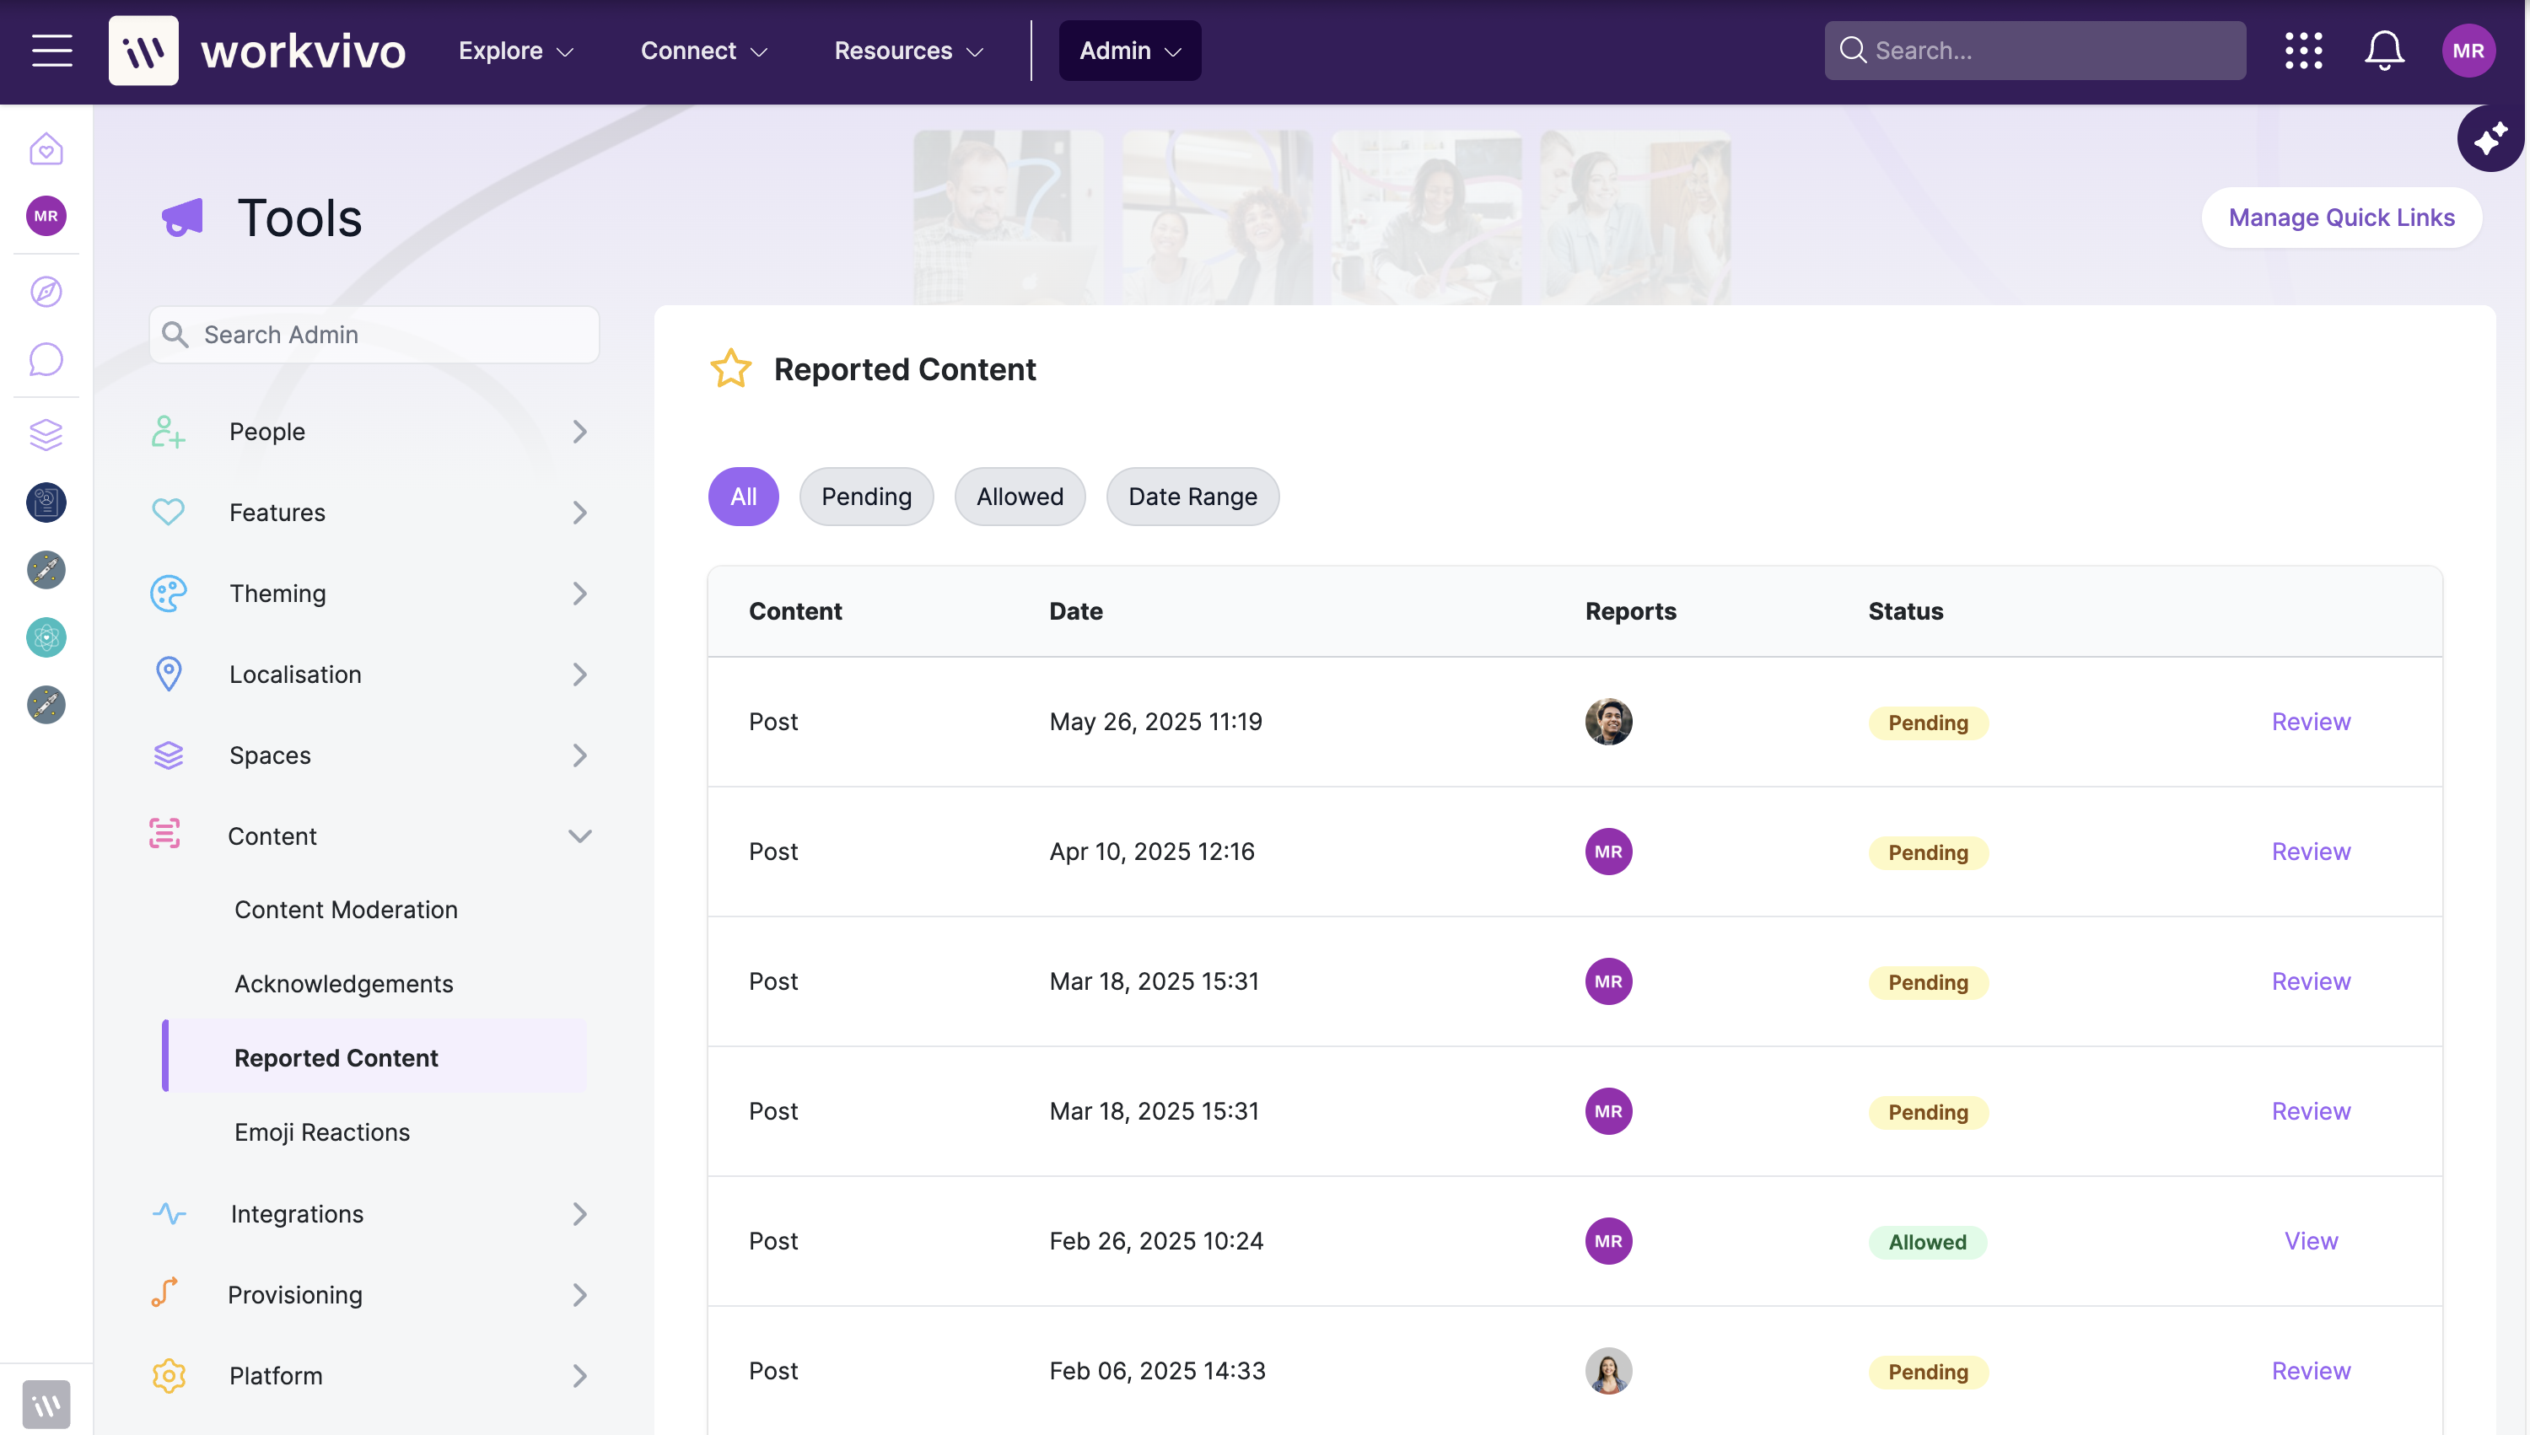Go to Content Moderation page

tap(346, 909)
